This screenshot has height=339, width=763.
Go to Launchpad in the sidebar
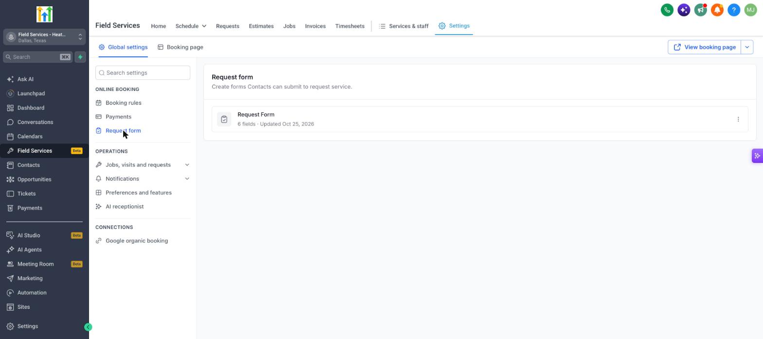(44, 93)
